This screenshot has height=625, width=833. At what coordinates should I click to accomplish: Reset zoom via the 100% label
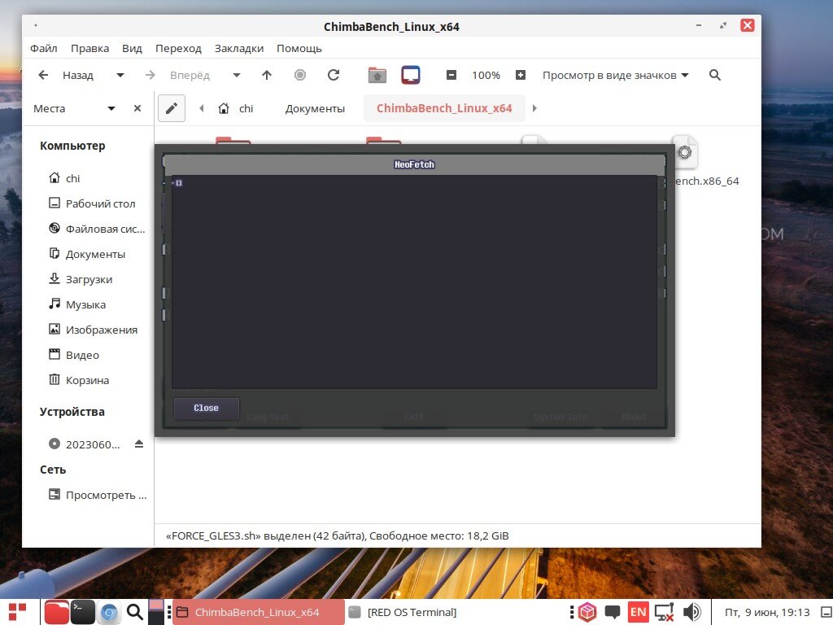coord(486,75)
